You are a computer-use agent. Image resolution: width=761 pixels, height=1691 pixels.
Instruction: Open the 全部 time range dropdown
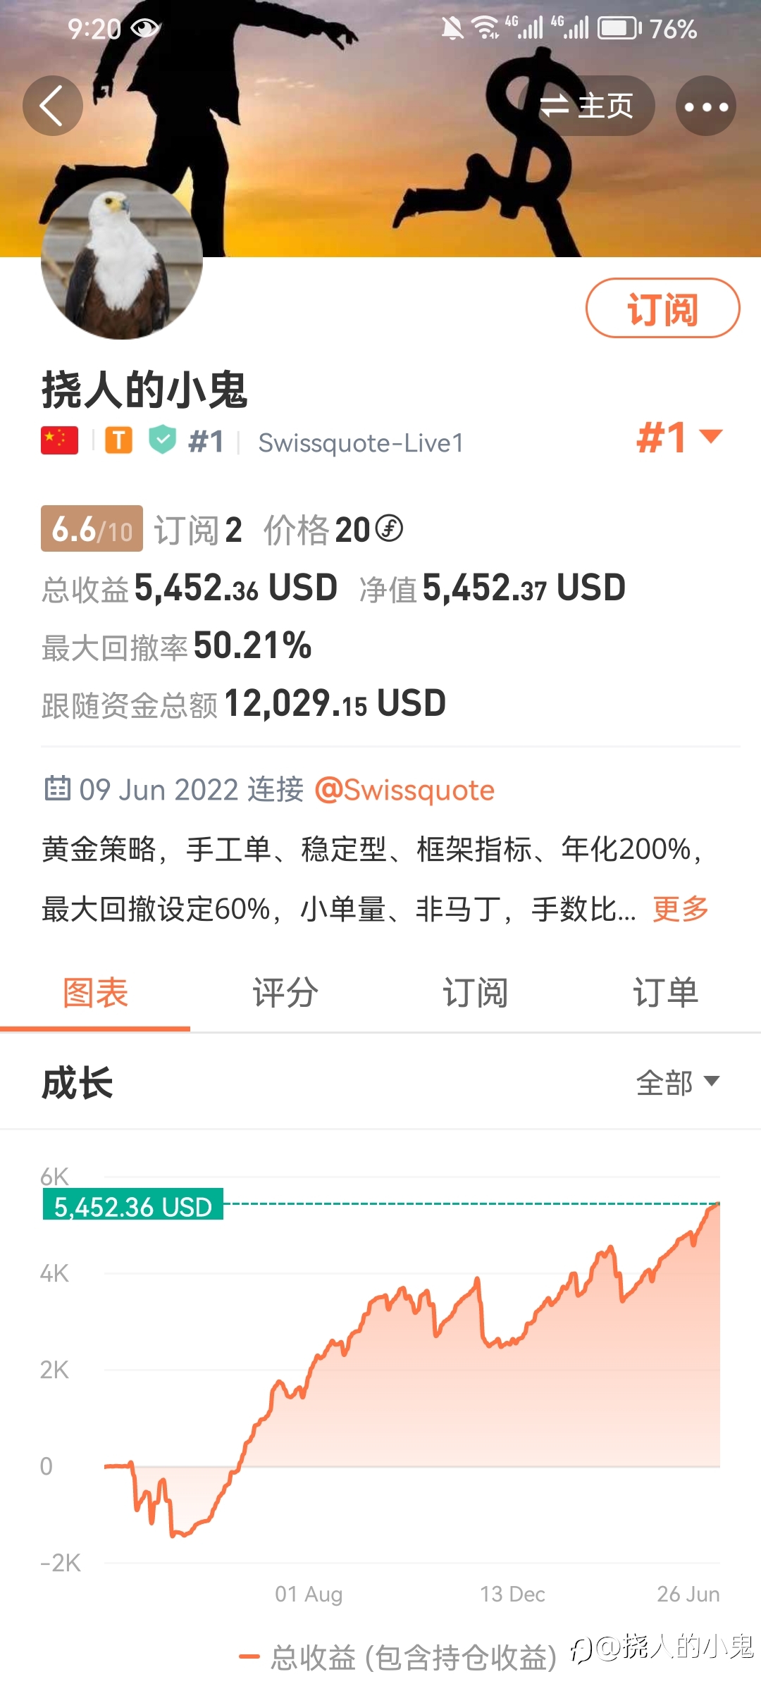click(678, 1082)
